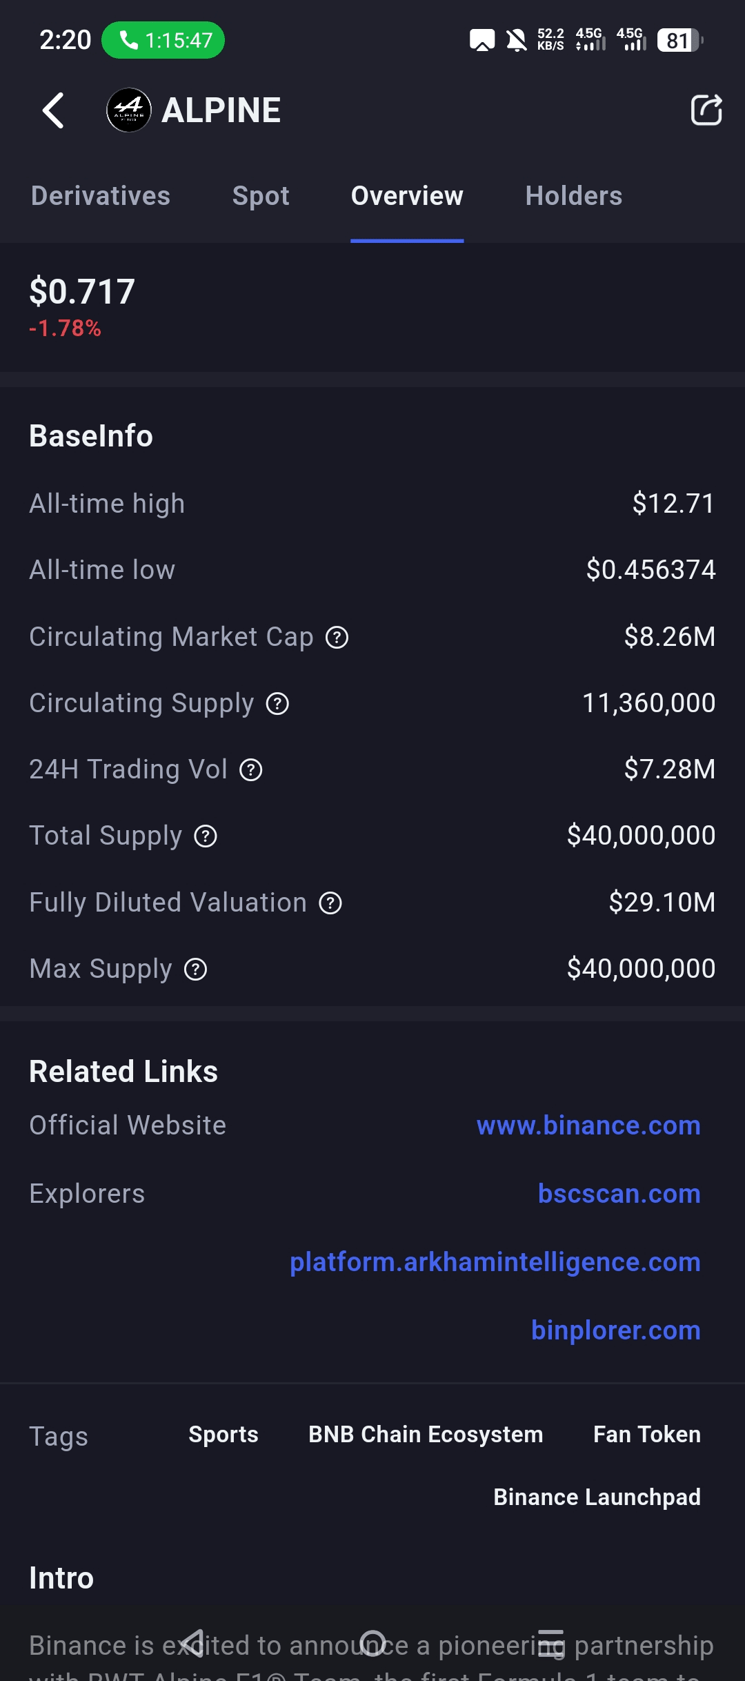
Task: Switch to the Spot tab
Action: 261,196
